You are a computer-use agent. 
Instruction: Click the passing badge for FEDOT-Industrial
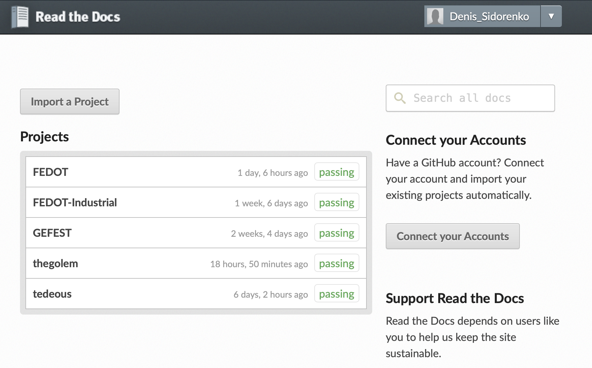click(337, 202)
